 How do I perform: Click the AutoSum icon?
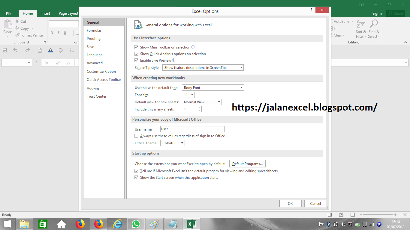point(332,21)
